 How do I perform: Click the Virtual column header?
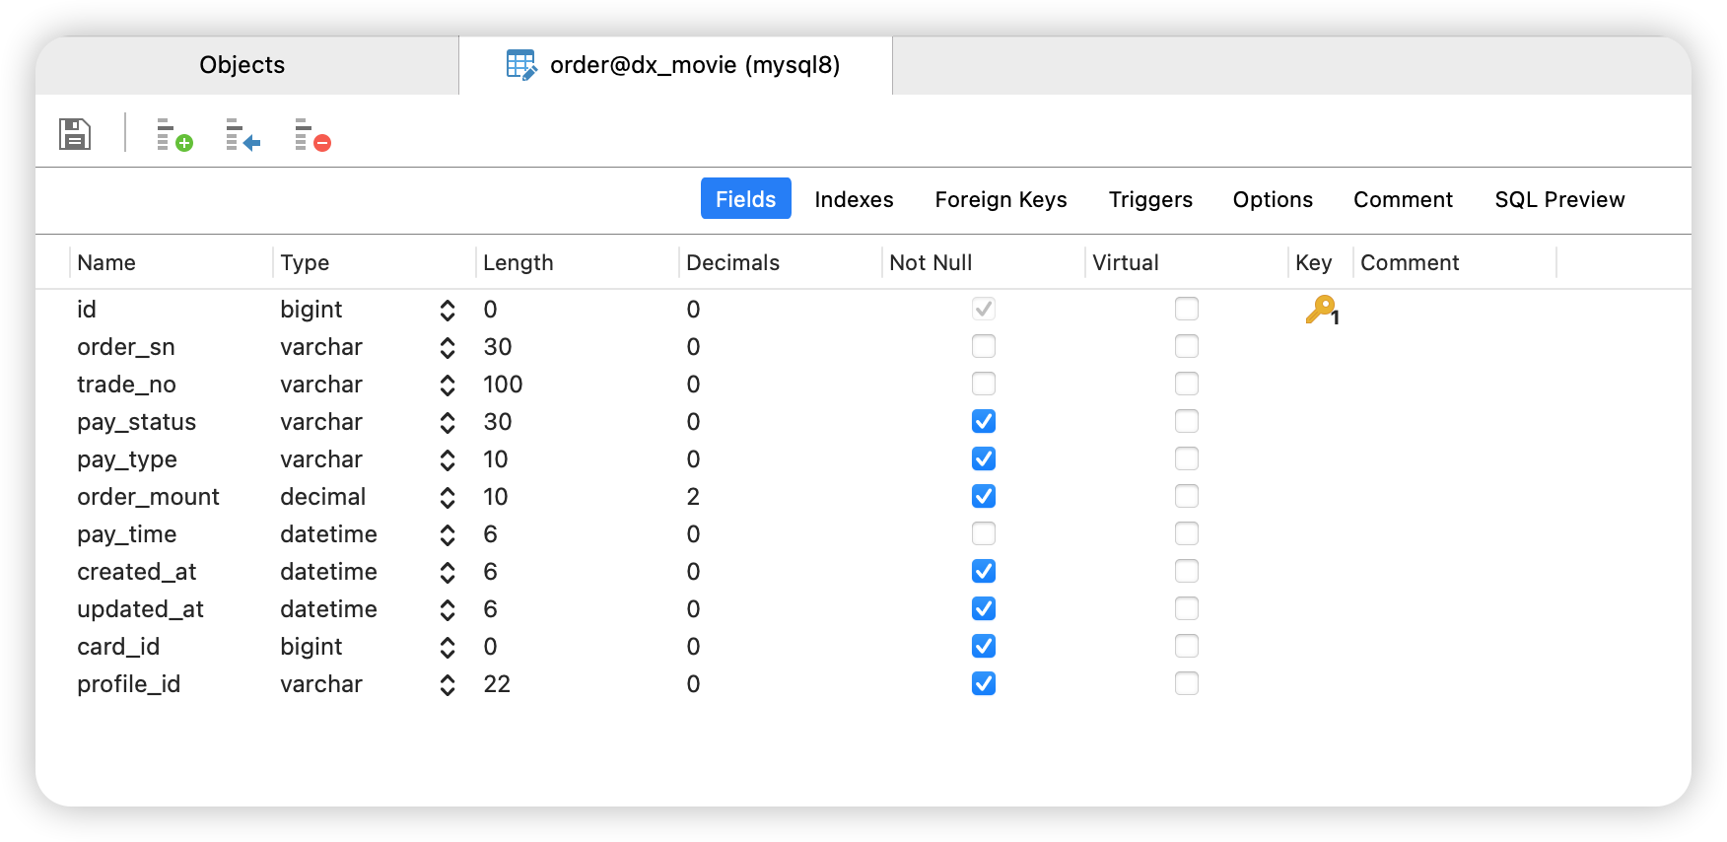tap(1186, 262)
